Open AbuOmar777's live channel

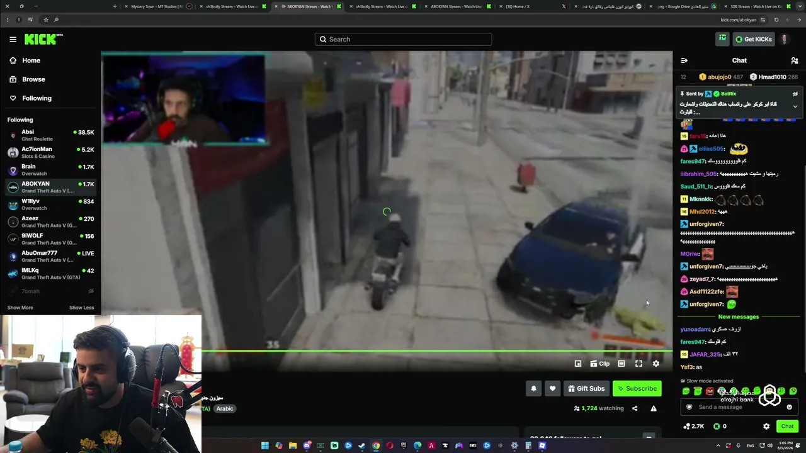[x=50, y=256]
